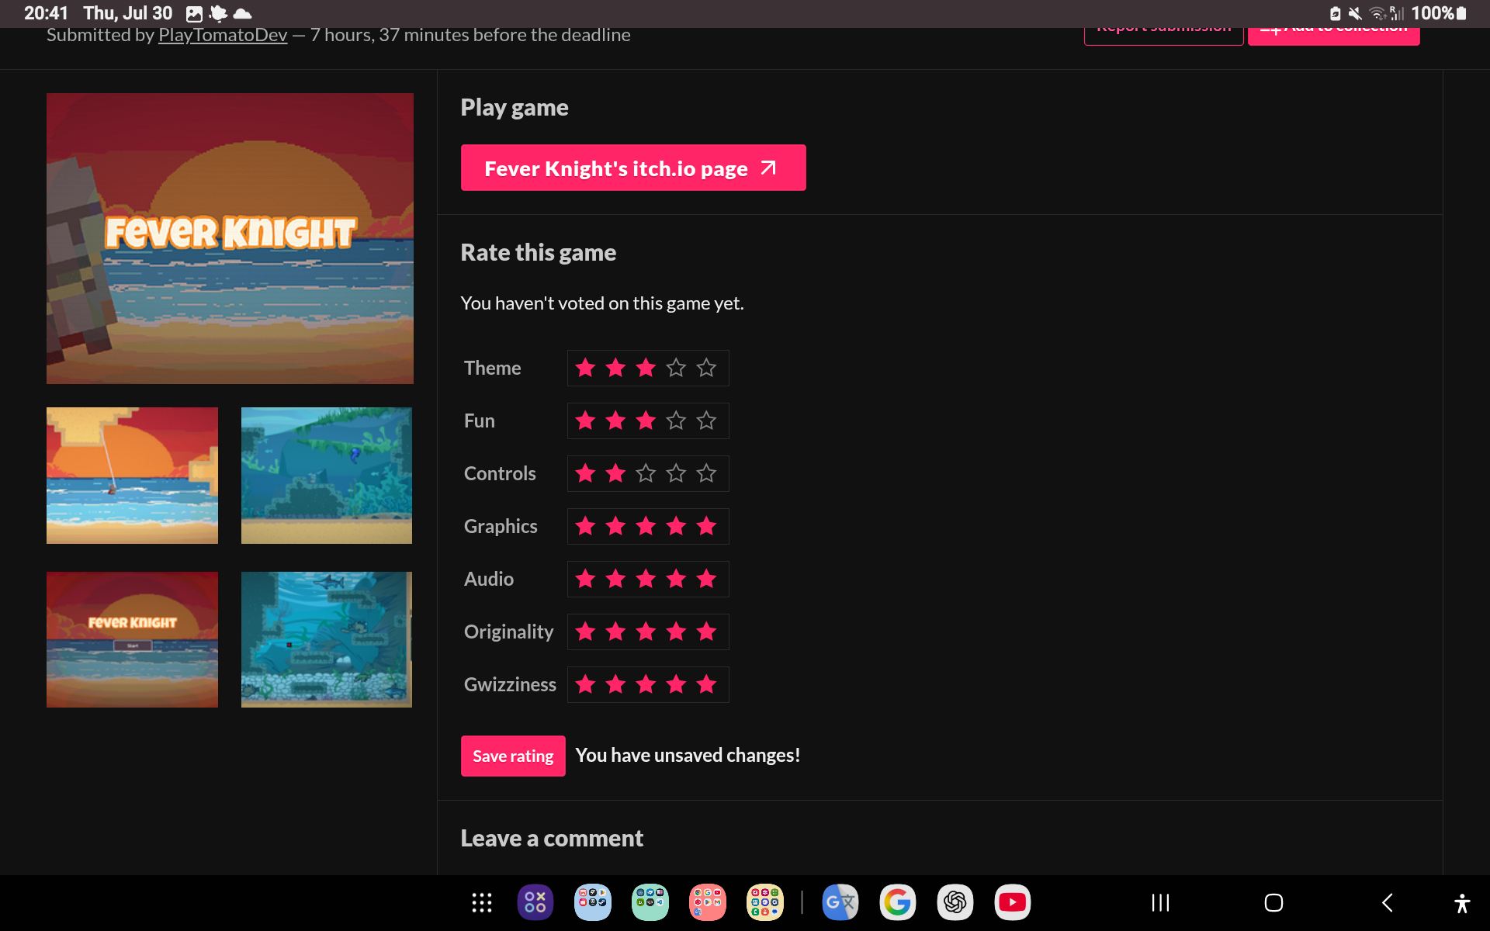
Task: Open the light-blue app folder in taskbar
Action: coord(593,902)
